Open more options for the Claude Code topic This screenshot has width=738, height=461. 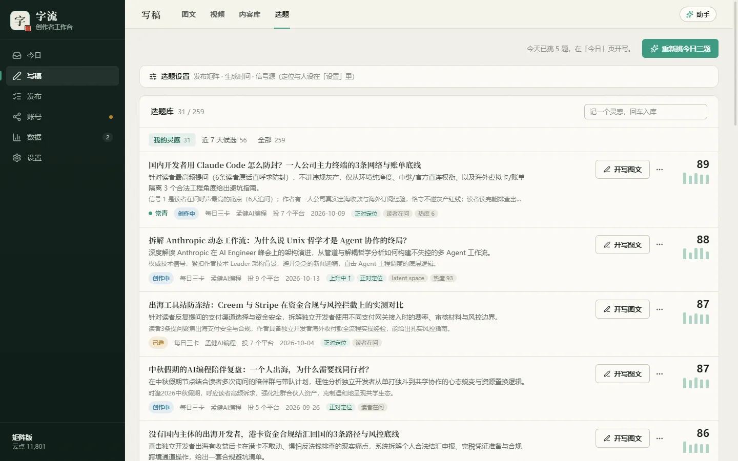(x=660, y=170)
